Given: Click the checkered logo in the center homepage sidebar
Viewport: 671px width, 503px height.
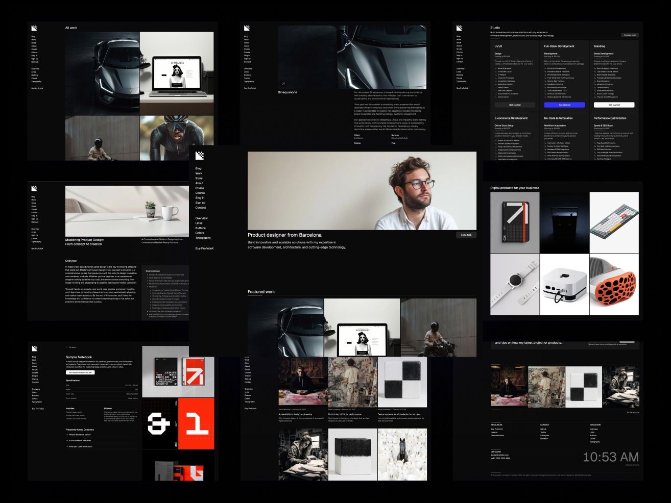Looking at the screenshot, I should point(200,156).
